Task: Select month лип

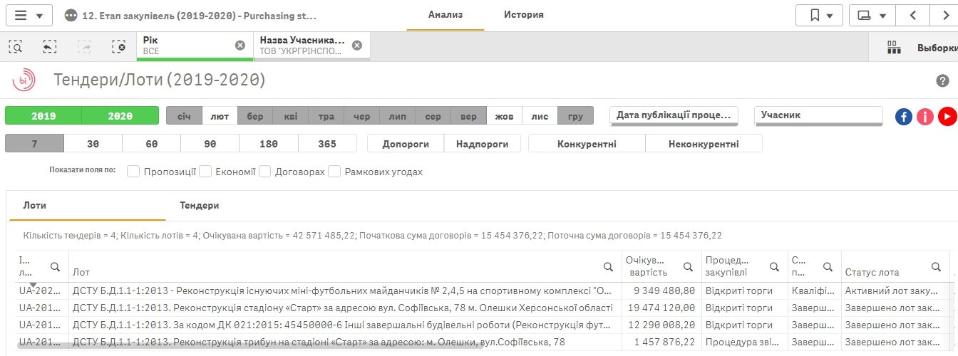Action: point(398,115)
